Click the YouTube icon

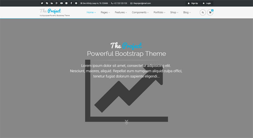[61, 3]
